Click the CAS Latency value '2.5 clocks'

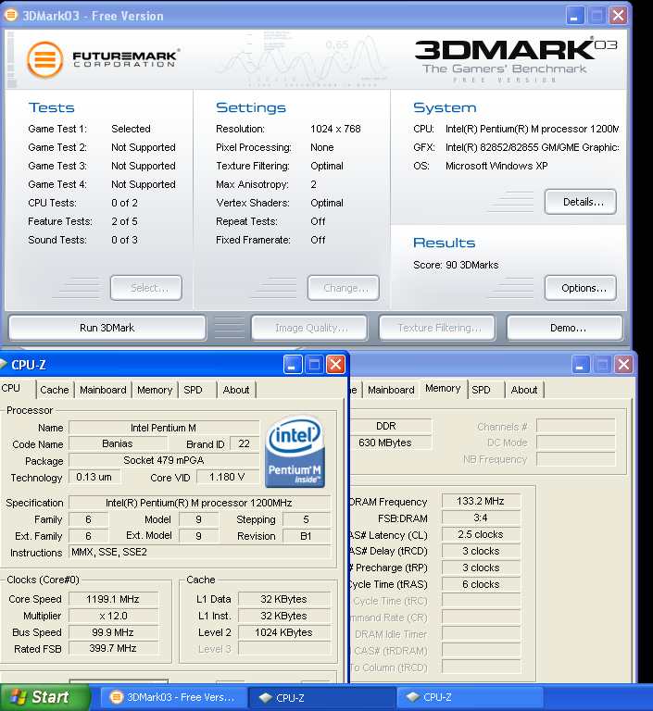(x=481, y=534)
